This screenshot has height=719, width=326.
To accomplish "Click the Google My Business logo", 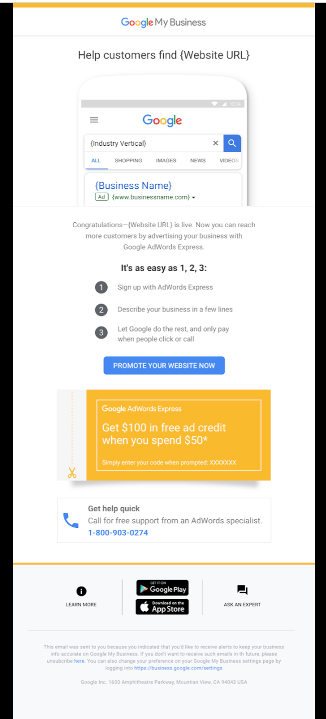I will (163, 22).
